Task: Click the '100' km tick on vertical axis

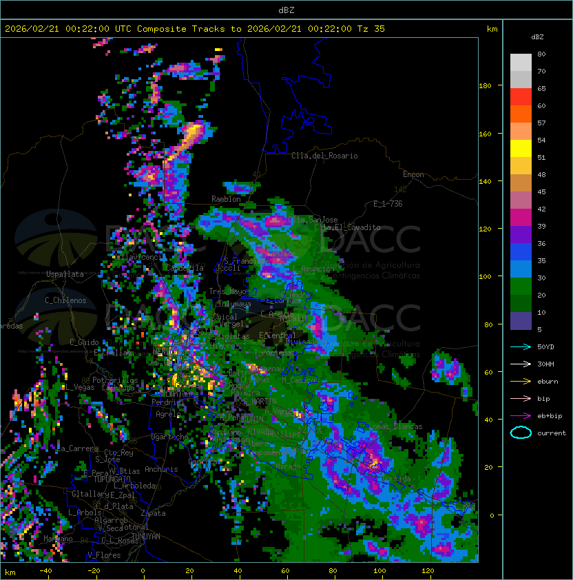Action: [x=485, y=276]
